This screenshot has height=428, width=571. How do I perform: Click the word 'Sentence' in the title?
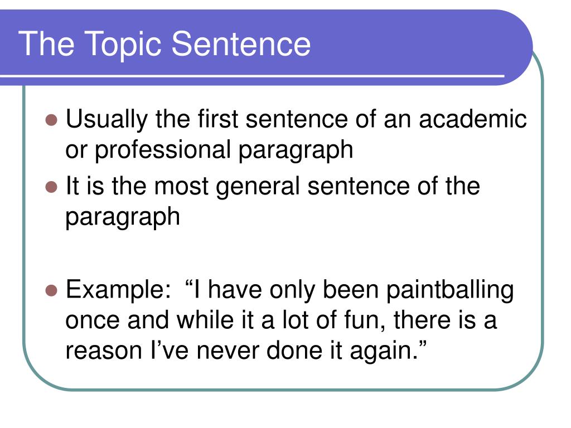tap(241, 43)
